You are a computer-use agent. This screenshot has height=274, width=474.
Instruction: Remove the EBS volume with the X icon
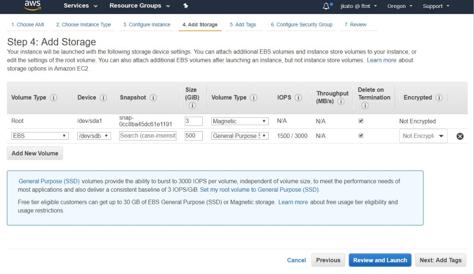[x=460, y=136]
